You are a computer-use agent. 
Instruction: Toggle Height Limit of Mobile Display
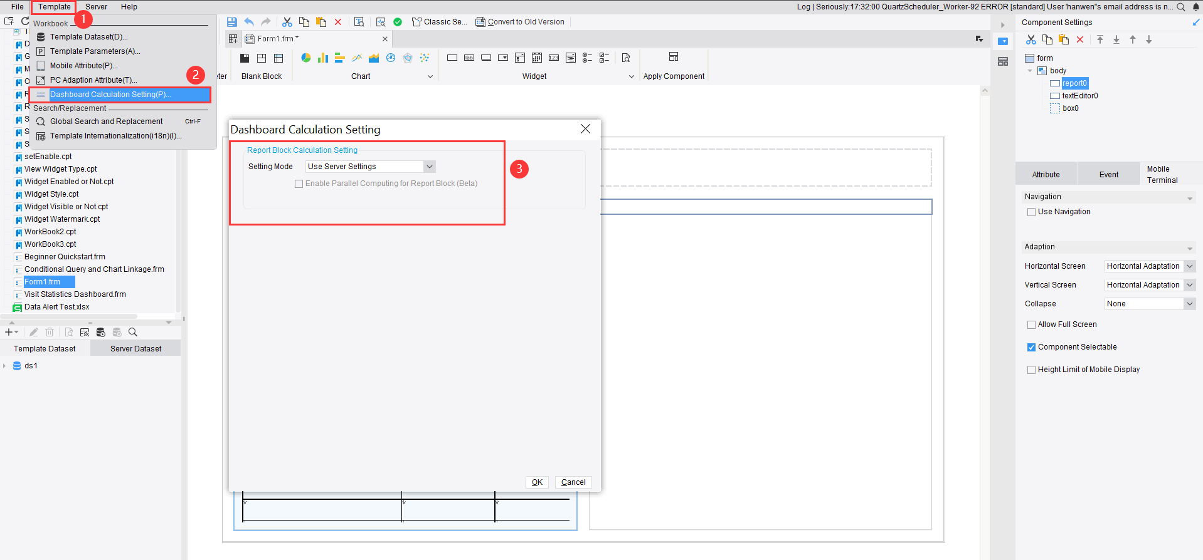(x=1031, y=370)
